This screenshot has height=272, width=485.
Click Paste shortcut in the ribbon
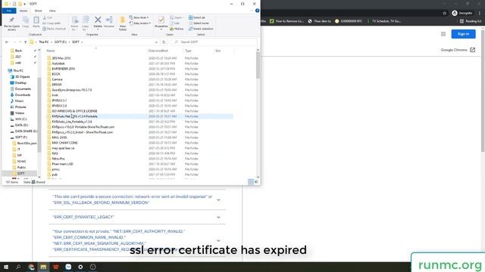(x=54, y=29)
